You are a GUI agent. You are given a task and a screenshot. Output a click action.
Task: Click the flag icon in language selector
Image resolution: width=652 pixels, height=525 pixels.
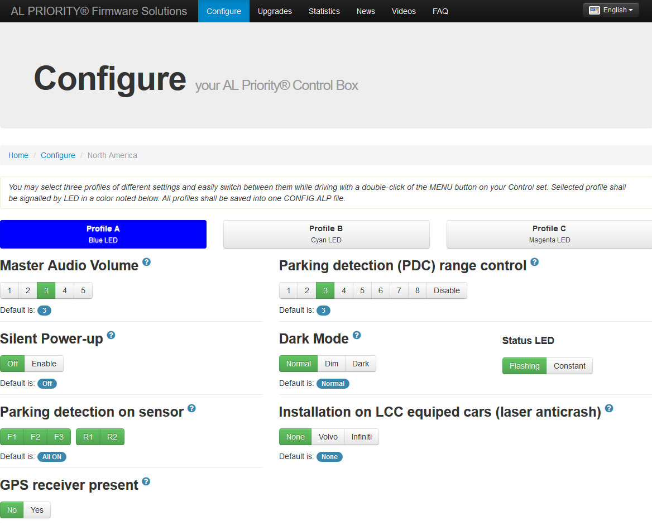point(595,10)
